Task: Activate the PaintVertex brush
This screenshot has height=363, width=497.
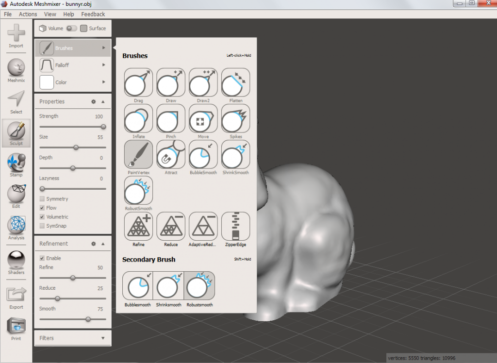Action: click(x=138, y=154)
